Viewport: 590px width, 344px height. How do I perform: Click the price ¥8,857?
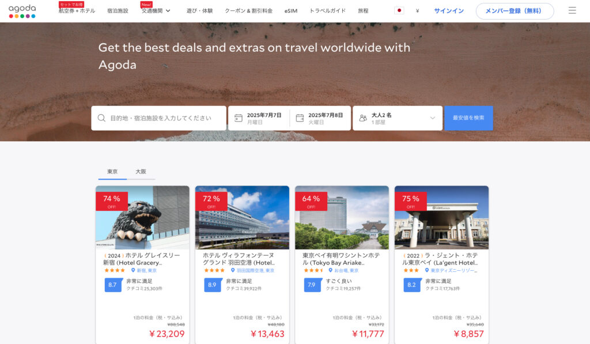468,334
